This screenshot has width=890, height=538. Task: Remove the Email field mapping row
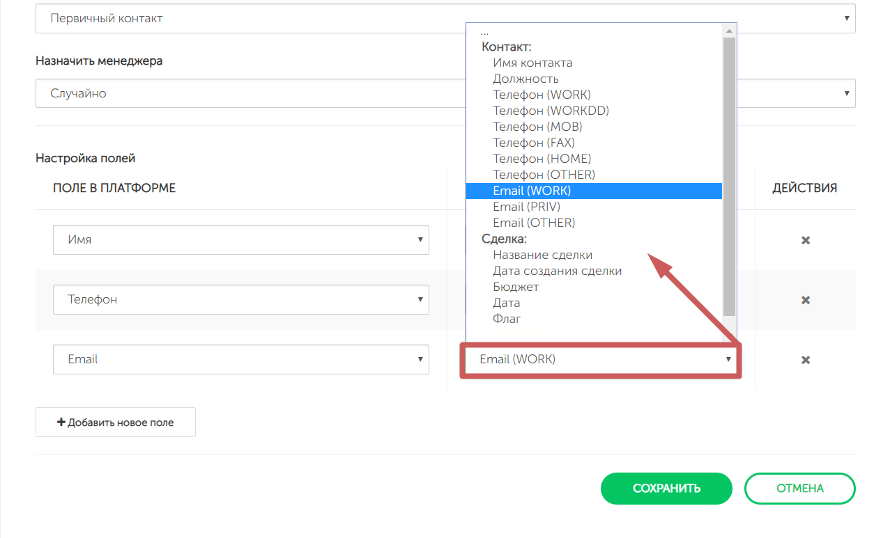pos(805,360)
